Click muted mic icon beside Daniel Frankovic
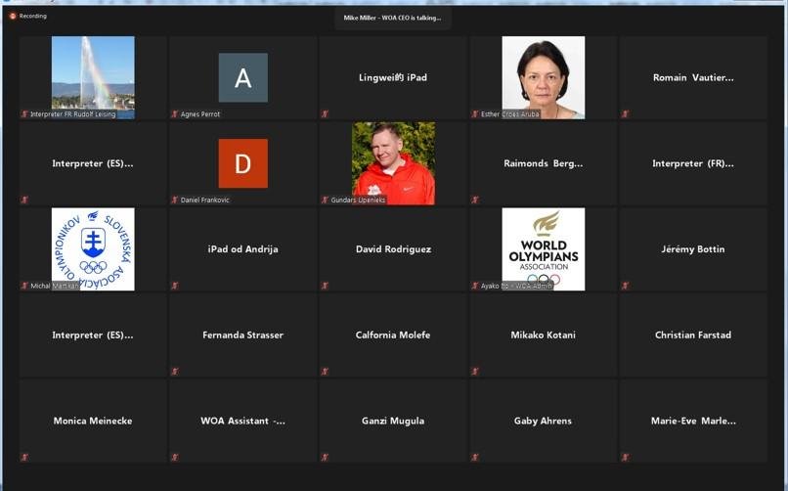 175,201
